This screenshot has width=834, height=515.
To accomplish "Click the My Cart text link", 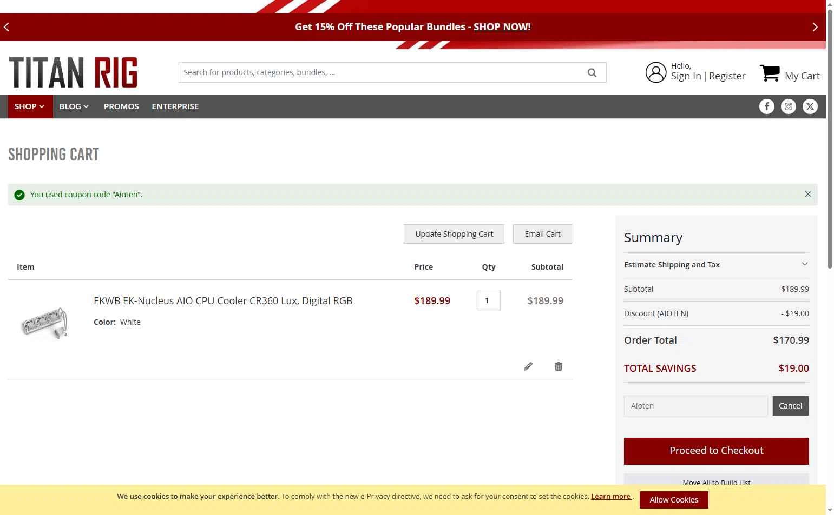I will [802, 76].
